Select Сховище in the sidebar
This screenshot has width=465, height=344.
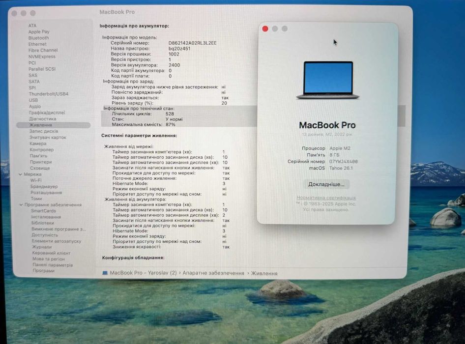pyautogui.click(x=40, y=168)
